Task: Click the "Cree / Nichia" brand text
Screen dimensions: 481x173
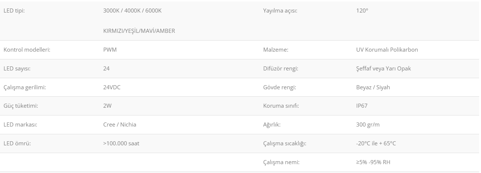Action: tap(120, 125)
